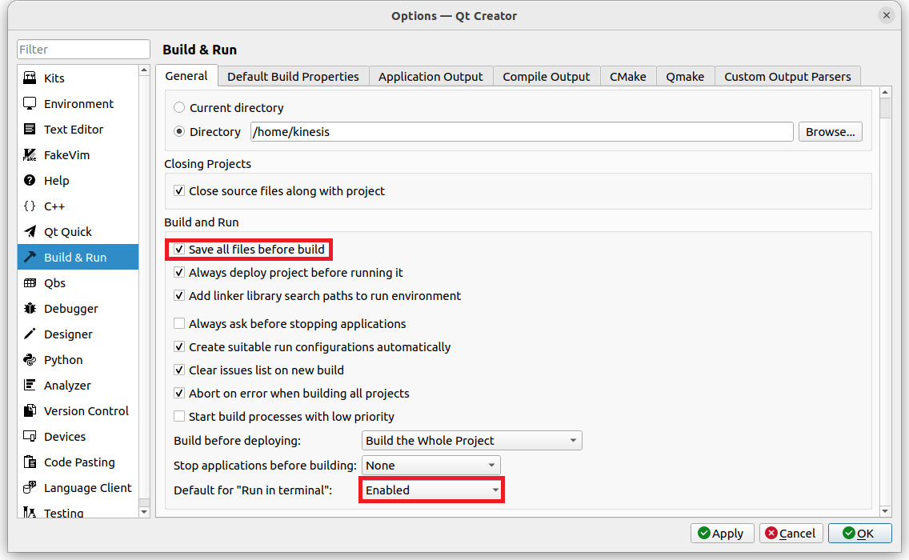Switch to the General tab
Screen dimensions: 909x560
[x=186, y=76]
